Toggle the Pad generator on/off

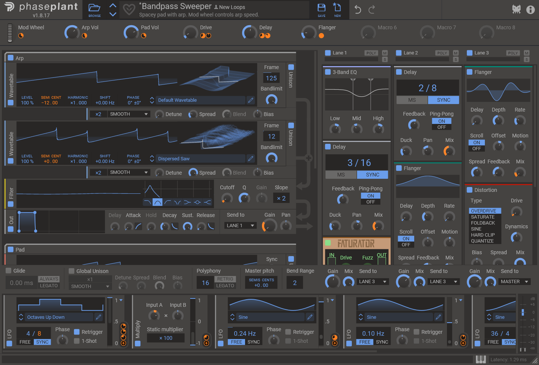coord(11,250)
